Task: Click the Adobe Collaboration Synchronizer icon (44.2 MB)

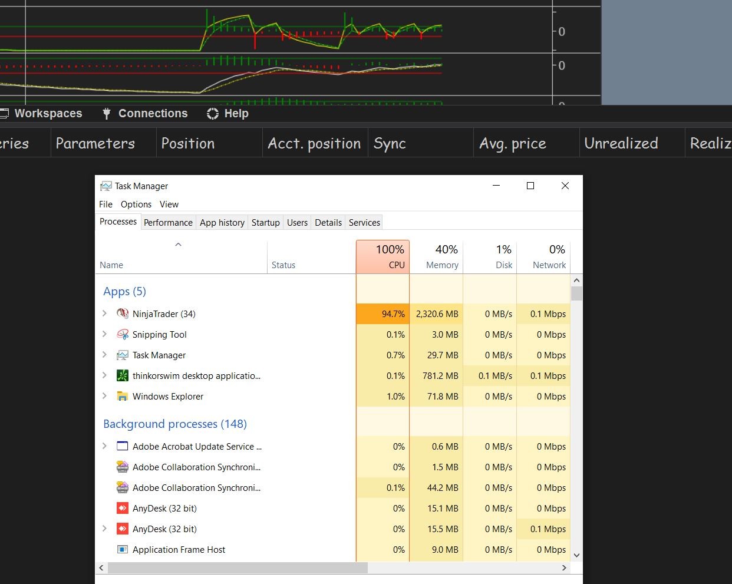Action: pos(123,487)
